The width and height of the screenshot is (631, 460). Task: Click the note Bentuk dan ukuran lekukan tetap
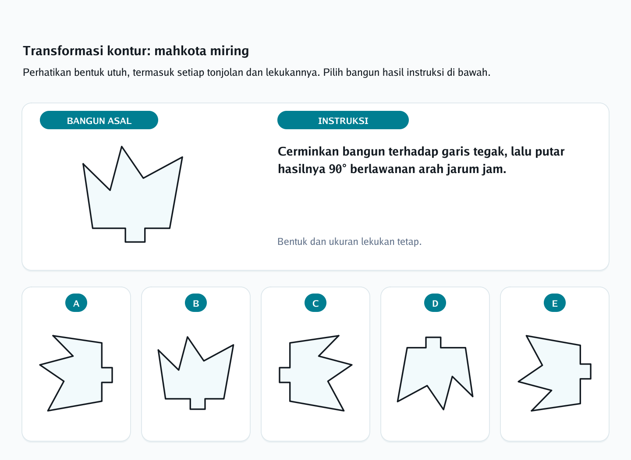pos(349,242)
